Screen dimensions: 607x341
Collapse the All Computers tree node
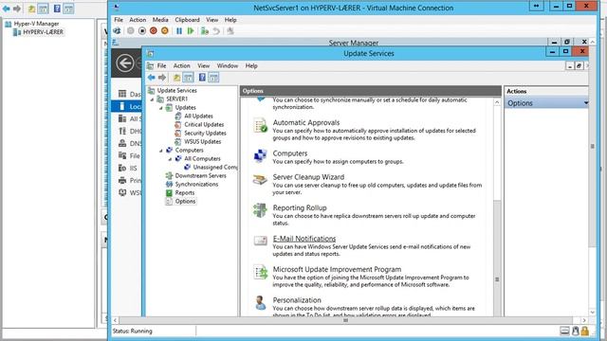[170, 159]
